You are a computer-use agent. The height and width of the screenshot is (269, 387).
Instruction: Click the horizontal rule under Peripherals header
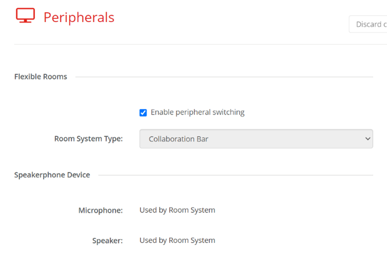click(x=200, y=44)
